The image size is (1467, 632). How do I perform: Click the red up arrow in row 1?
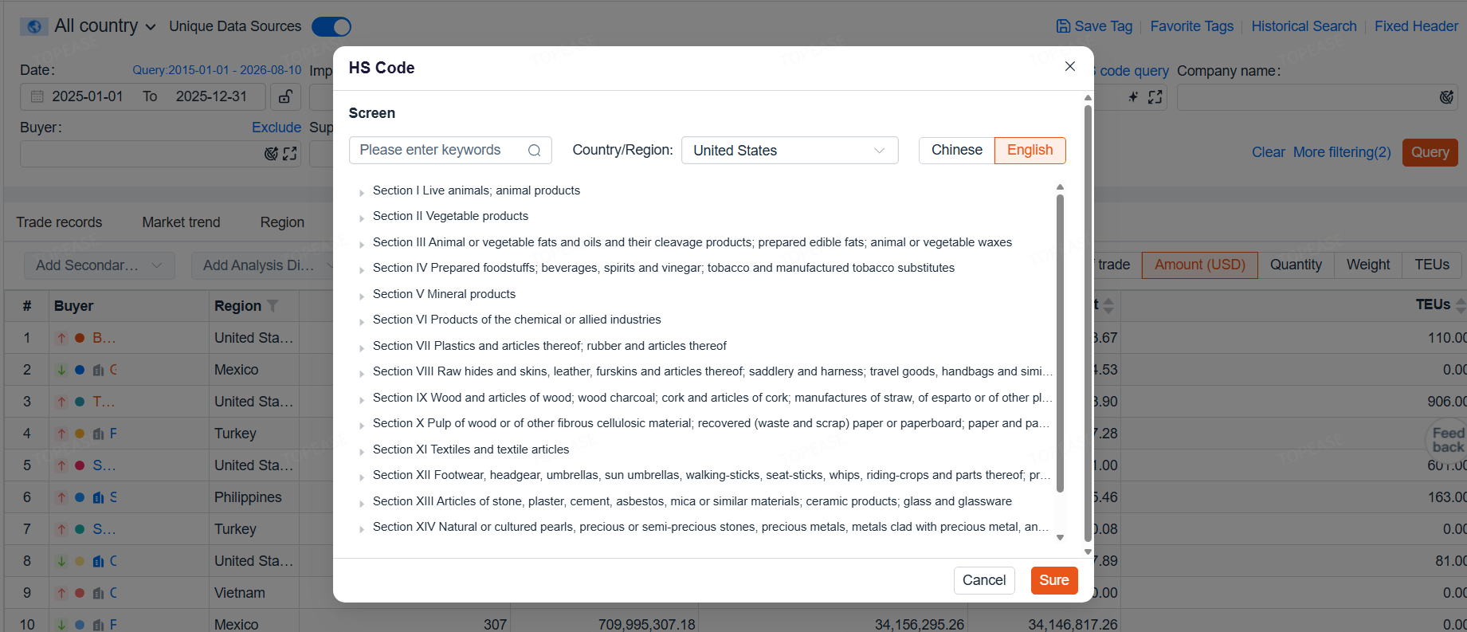61,338
